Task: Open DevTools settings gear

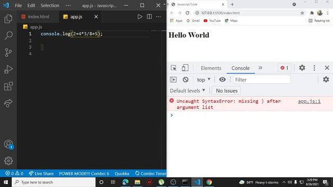Action: (302, 68)
